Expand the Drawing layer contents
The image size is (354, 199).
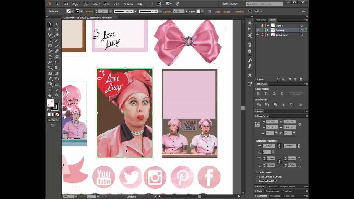[268, 30]
